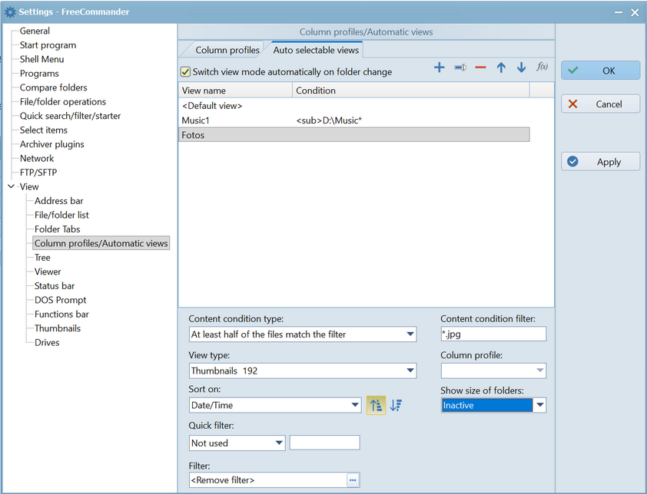Viewport: 647px width, 494px height.
Task: Open the f(x) function icon
Action: pyautogui.click(x=542, y=68)
